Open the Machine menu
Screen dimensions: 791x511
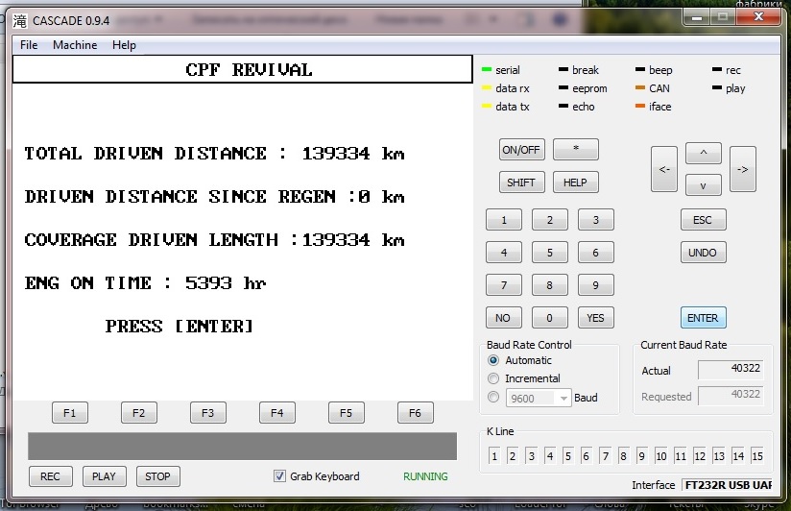point(75,45)
